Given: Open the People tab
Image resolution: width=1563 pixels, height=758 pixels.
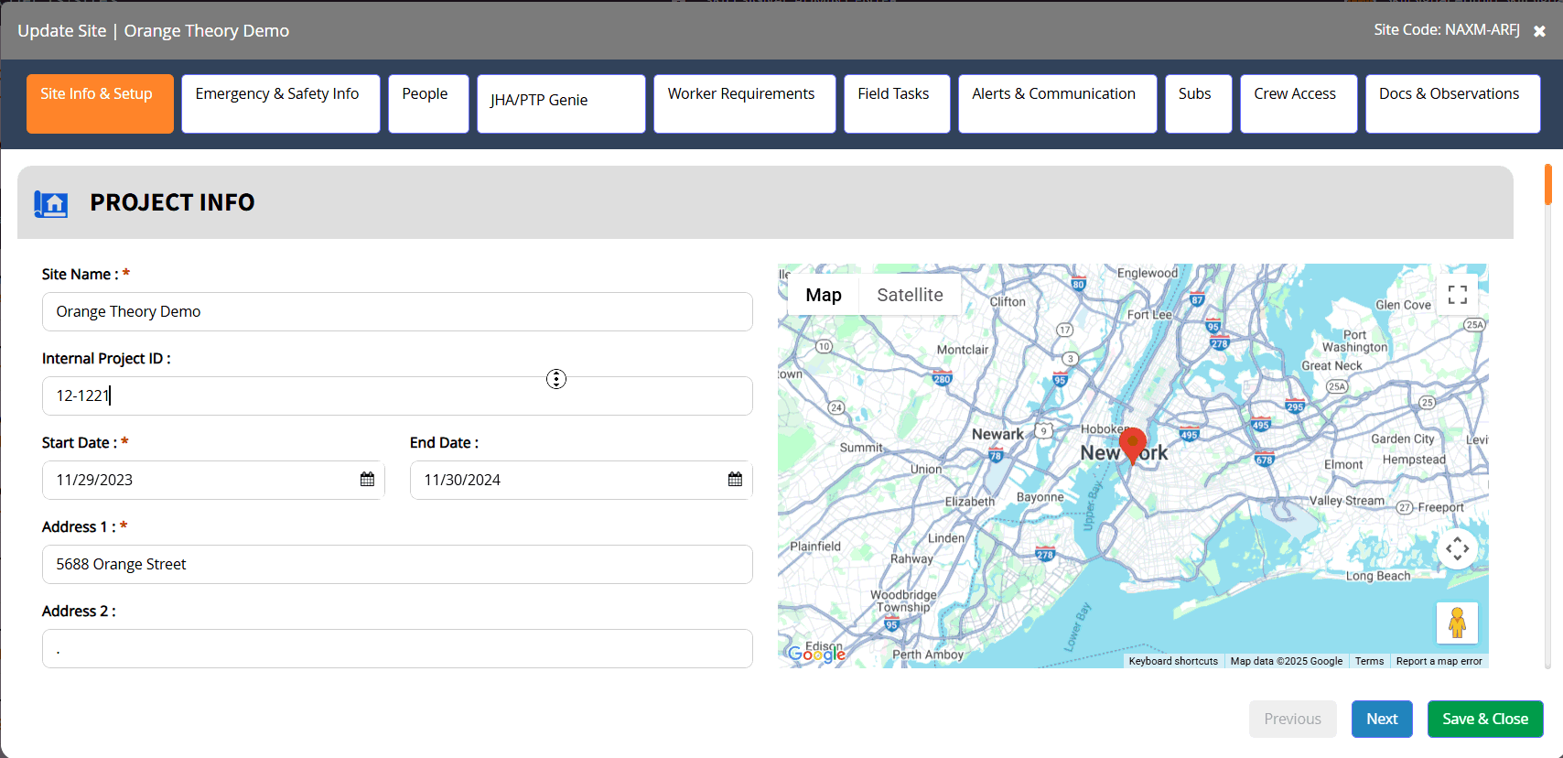Looking at the screenshot, I should [428, 103].
